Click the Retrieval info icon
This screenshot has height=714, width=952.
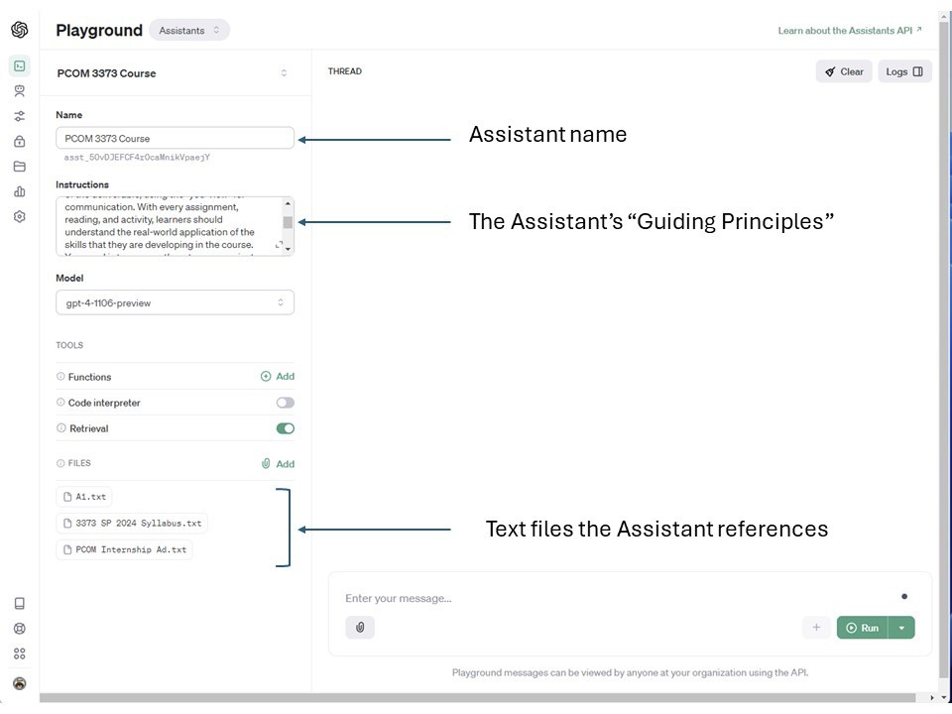pyautogui.click(x=60, y=428)
